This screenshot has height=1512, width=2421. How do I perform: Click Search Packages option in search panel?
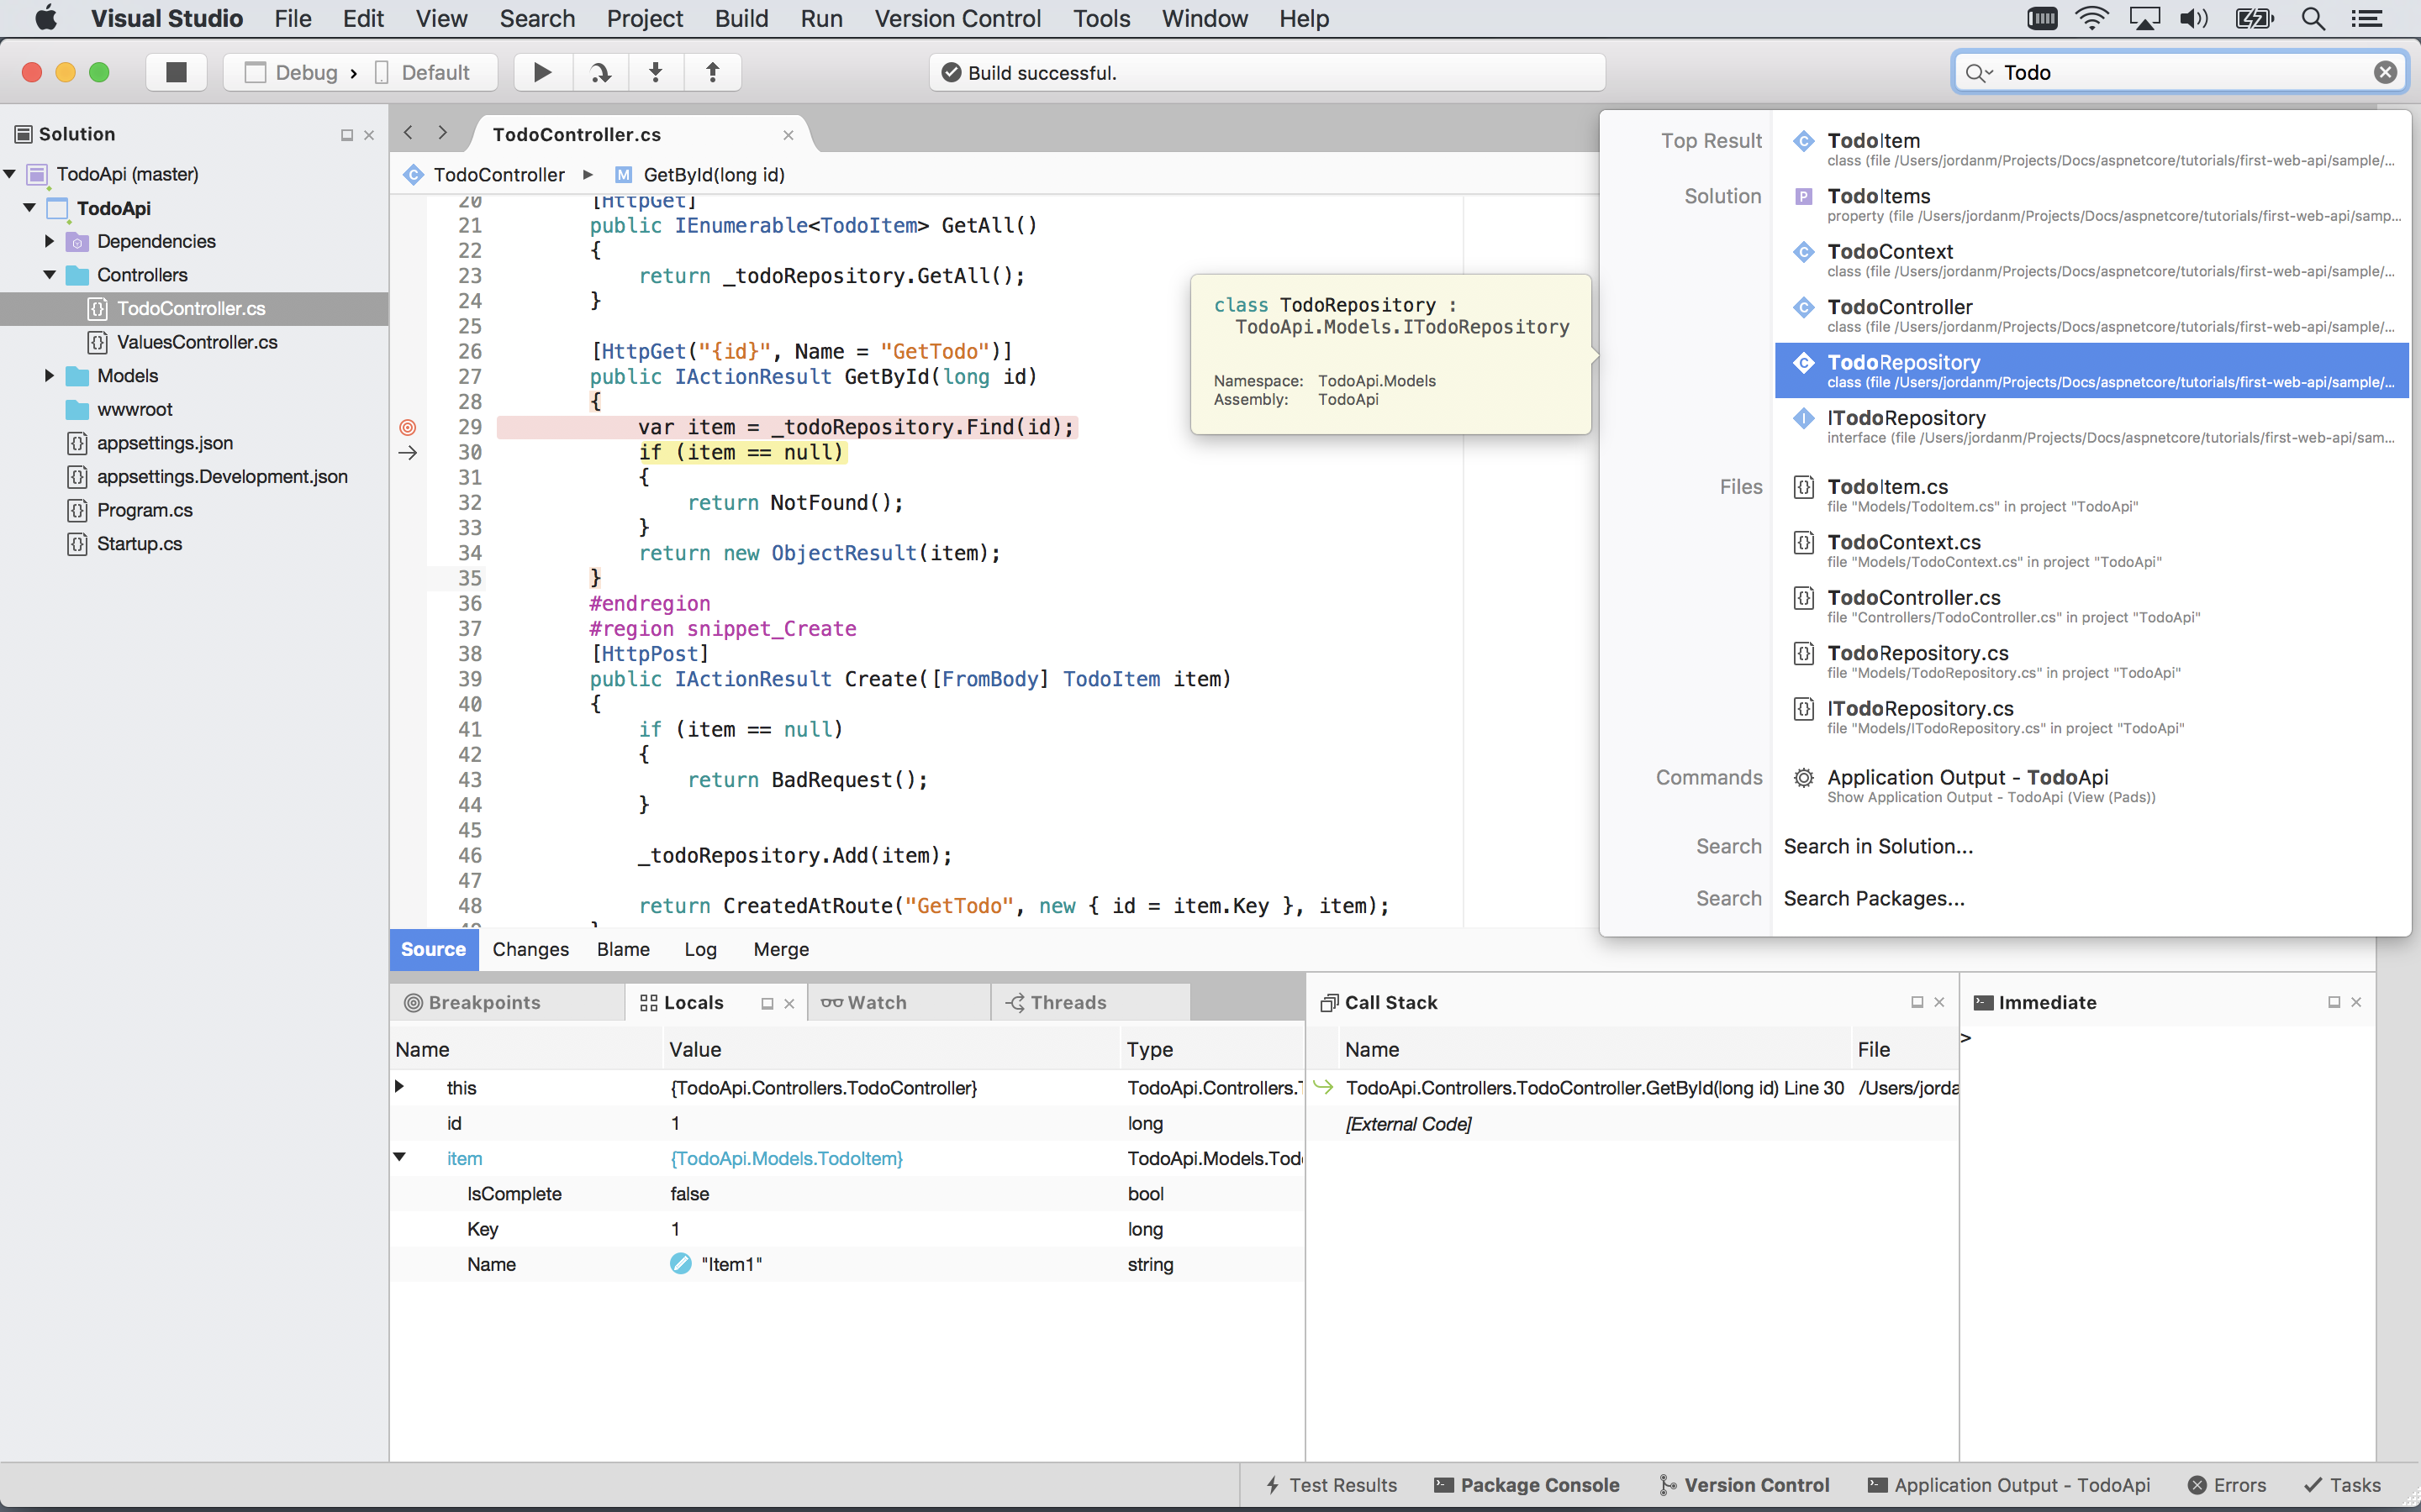[1874, 897]
